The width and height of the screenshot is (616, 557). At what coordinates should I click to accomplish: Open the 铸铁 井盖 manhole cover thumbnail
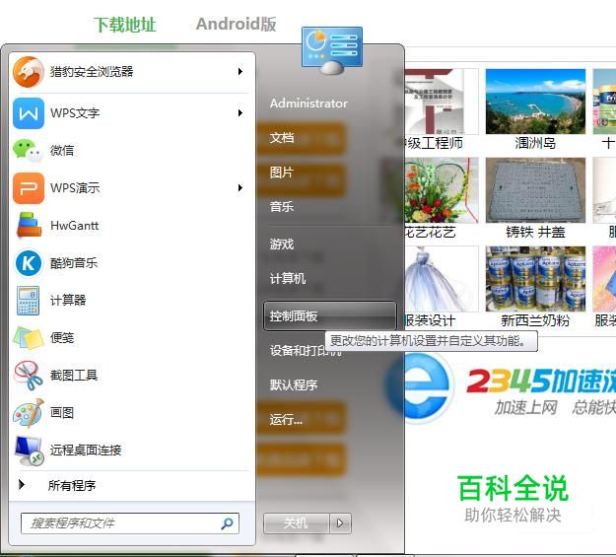(535, 190)
